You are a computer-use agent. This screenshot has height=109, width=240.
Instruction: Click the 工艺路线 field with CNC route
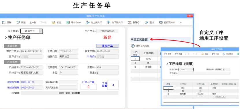click(x=70, y=93)
